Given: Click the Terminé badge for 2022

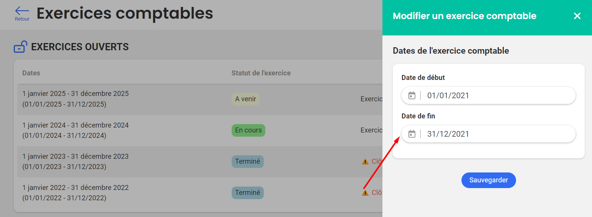Looking at the screenshot, I should pos(247,193).
